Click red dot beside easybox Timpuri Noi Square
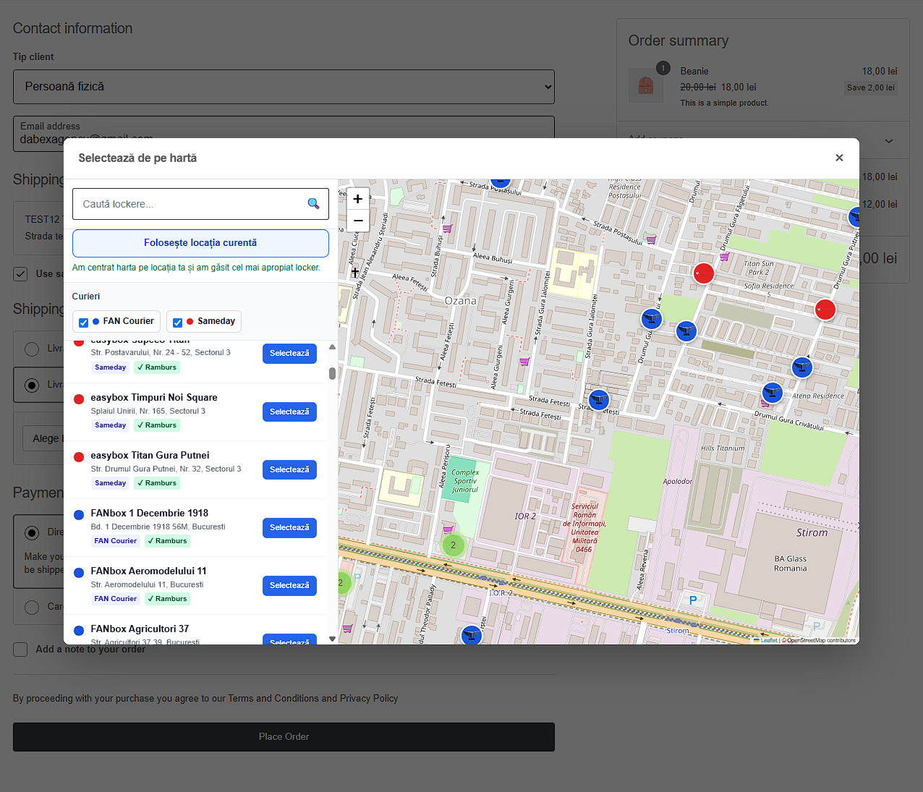The height and width of the screenshot is (792, 923). [79, 399]
